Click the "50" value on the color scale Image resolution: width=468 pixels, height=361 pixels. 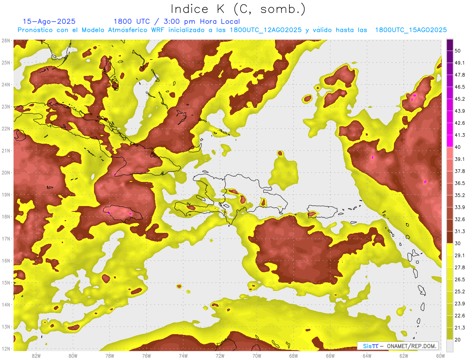point(458,50)
